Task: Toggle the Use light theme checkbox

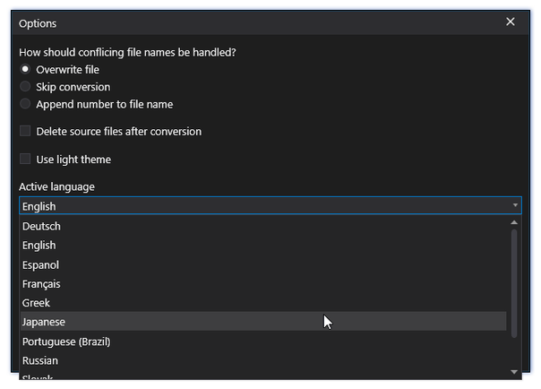Action: pyautogui.click(x=25, y=159)
